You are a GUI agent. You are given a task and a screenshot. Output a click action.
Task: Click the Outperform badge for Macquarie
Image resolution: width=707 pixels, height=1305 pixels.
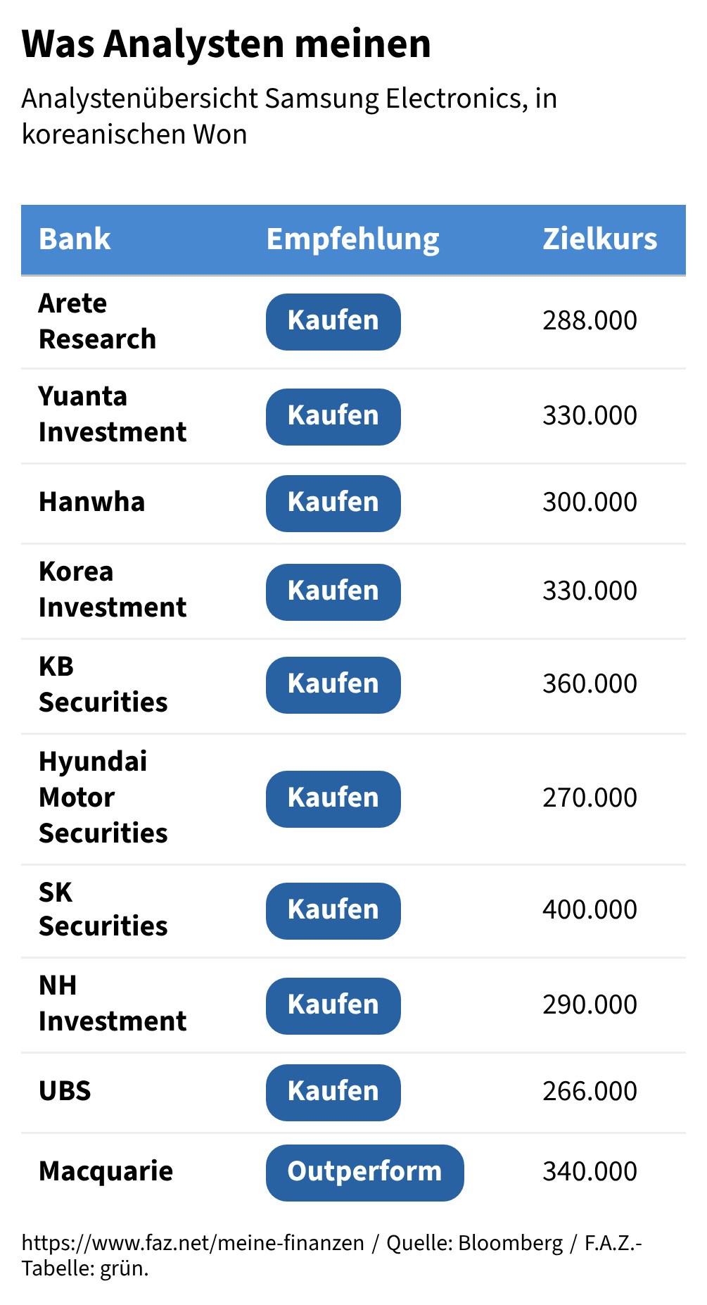[364, 1173]
